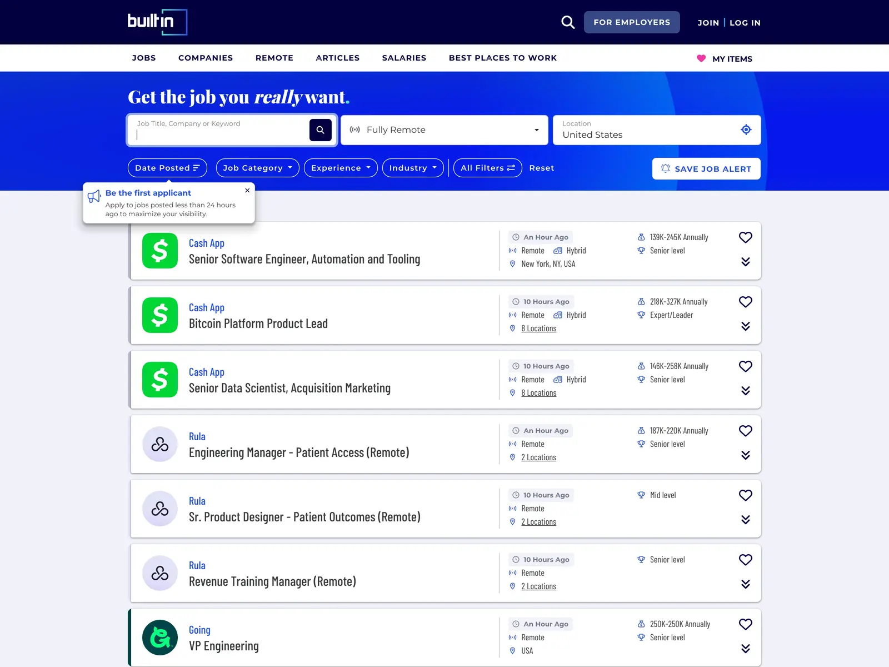Screen dimensions: 889x667
Task: Open Remote menu item
Action: point(274,58)
